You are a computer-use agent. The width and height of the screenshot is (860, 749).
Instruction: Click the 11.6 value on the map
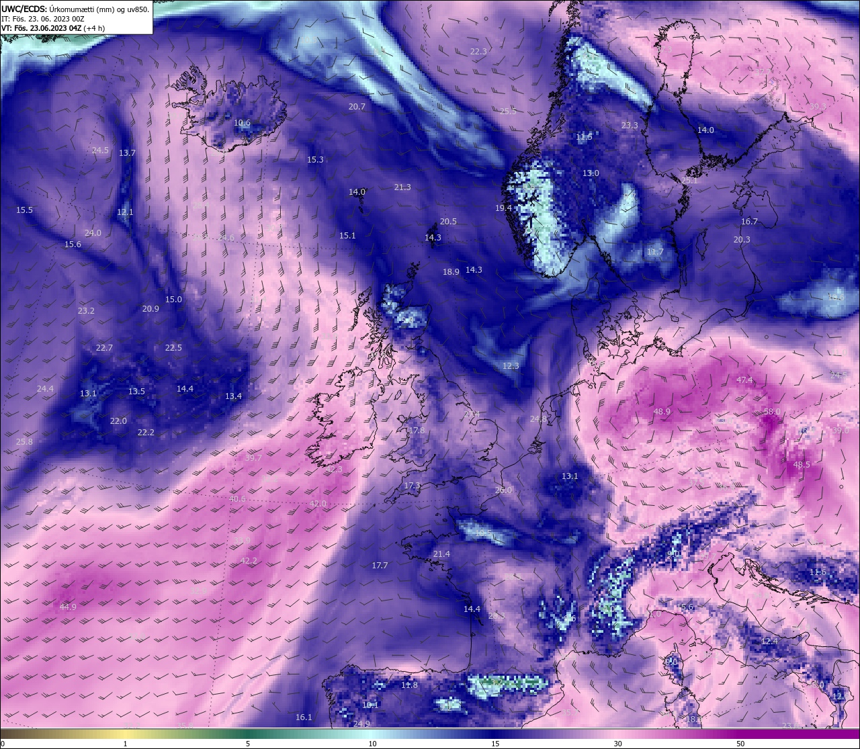818,572
